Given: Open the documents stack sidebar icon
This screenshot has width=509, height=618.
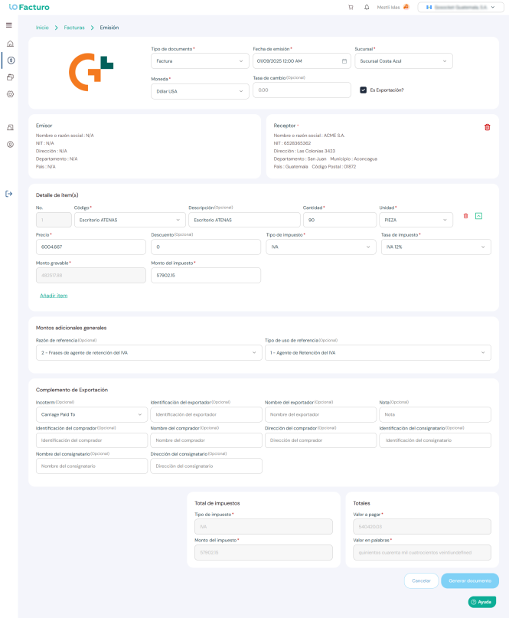Looking at the screenshot, I should (x=10, y=77).
